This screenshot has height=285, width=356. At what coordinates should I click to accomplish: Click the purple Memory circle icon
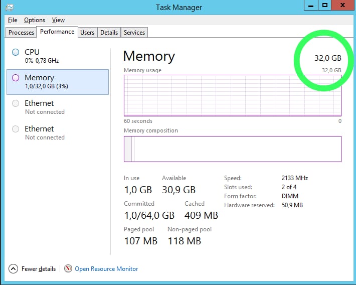[16, 78]
